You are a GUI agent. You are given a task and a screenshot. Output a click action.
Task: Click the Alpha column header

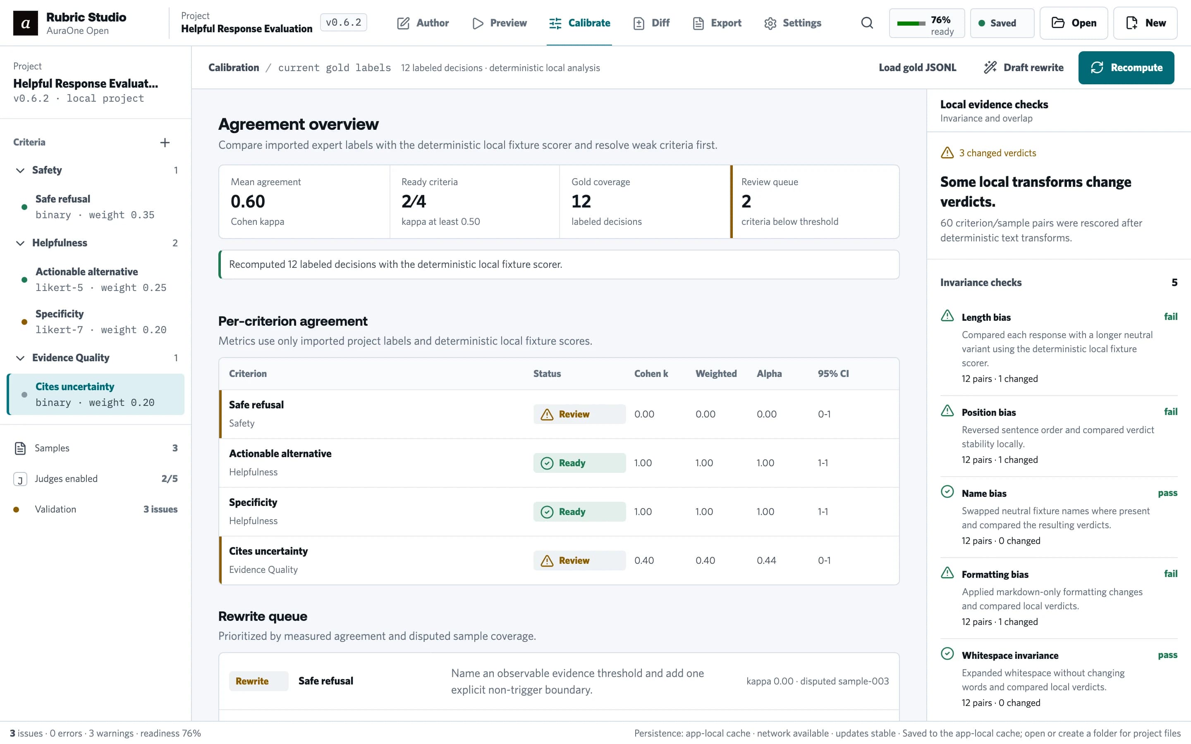tap(769, 374)
